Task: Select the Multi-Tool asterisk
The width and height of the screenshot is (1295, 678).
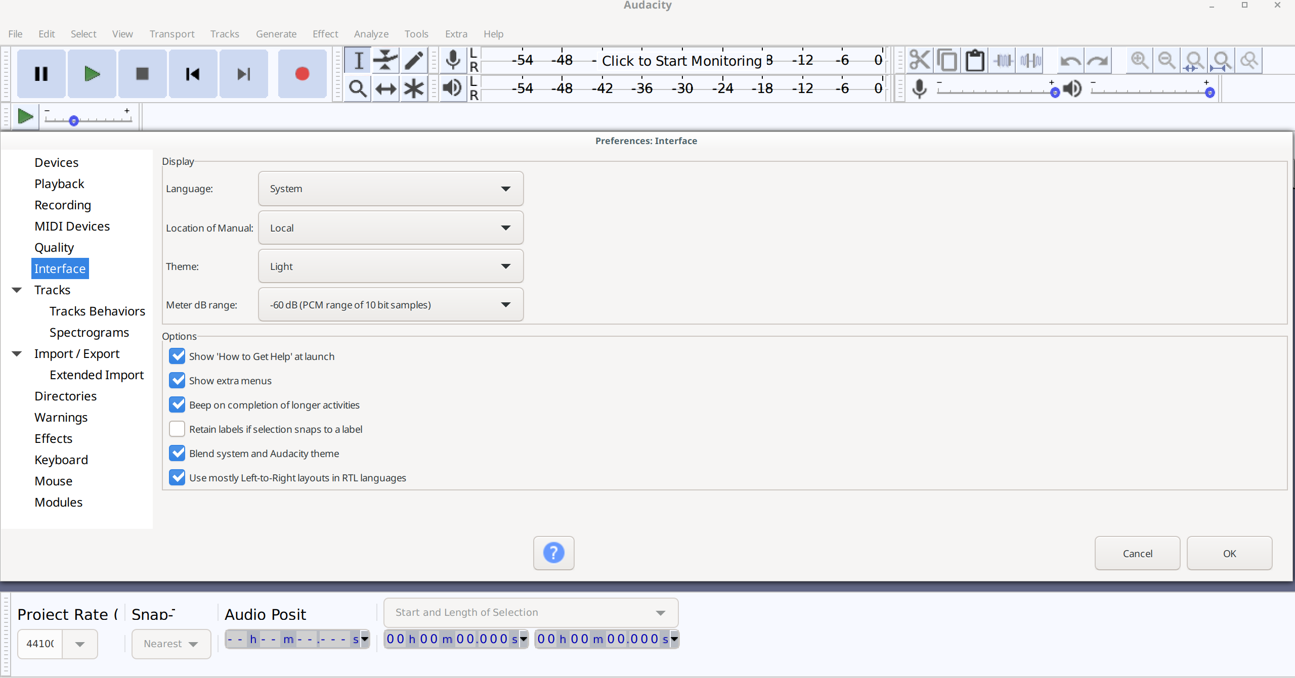Action: [x=414, y=88]
